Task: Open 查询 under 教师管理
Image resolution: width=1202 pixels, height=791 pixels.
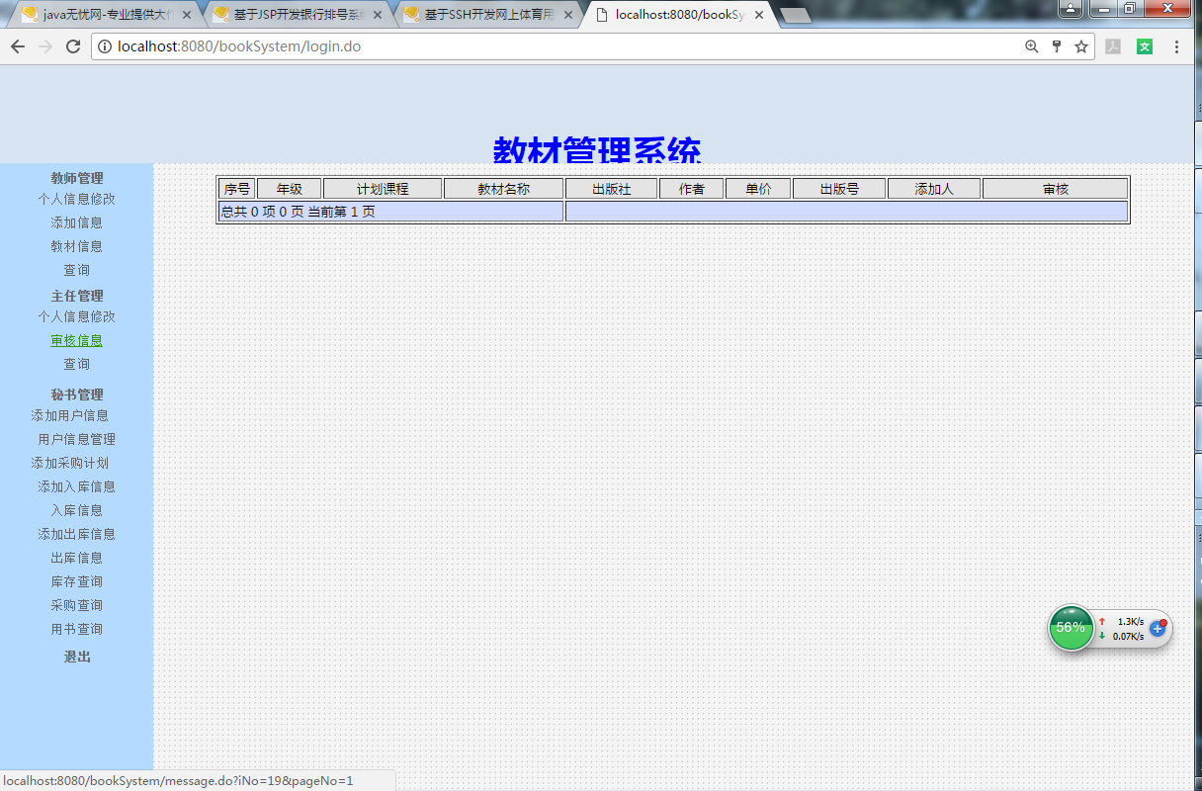Action: point(77,270)
